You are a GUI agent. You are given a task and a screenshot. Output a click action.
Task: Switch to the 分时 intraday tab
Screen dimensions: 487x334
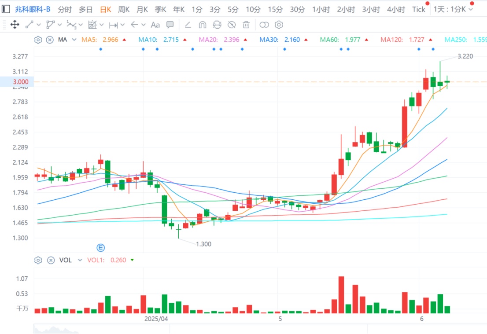[65, 9]
